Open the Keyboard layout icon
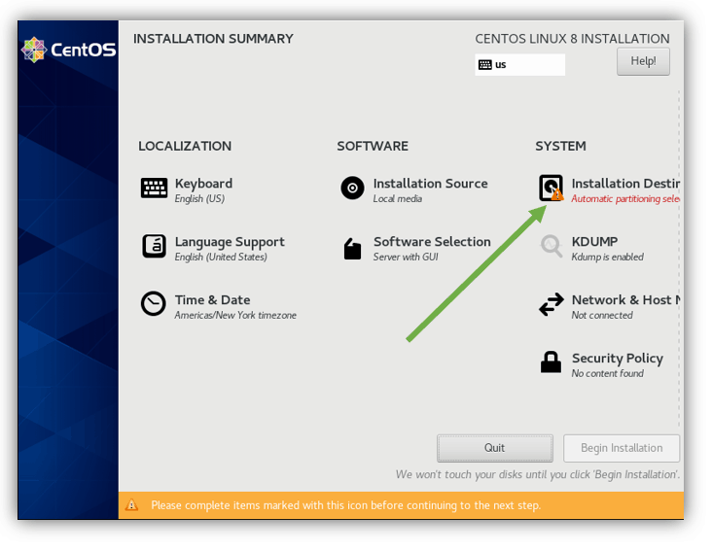The width and height of the screenshot is (712, 551). click(x=154, y=188)
